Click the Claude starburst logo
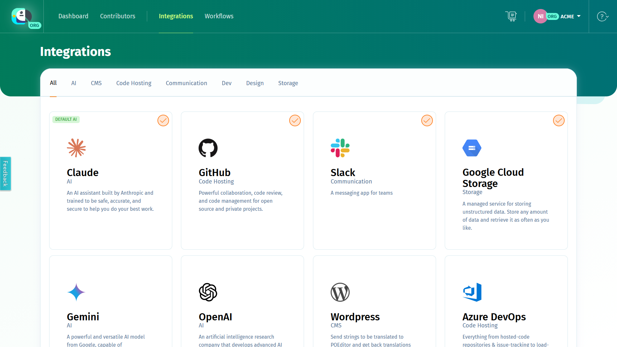The height and width of the screenshot is (347, 617). 76,148
